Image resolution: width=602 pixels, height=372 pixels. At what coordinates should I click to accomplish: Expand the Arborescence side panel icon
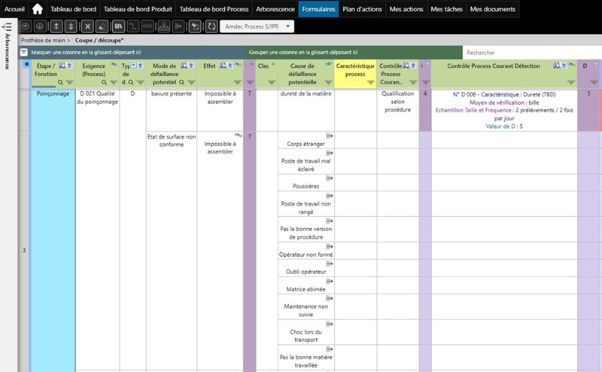tap(7, 27)
